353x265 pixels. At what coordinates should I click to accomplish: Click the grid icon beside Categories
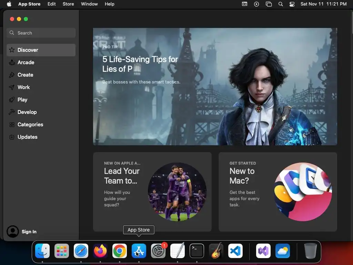(12, 124)
